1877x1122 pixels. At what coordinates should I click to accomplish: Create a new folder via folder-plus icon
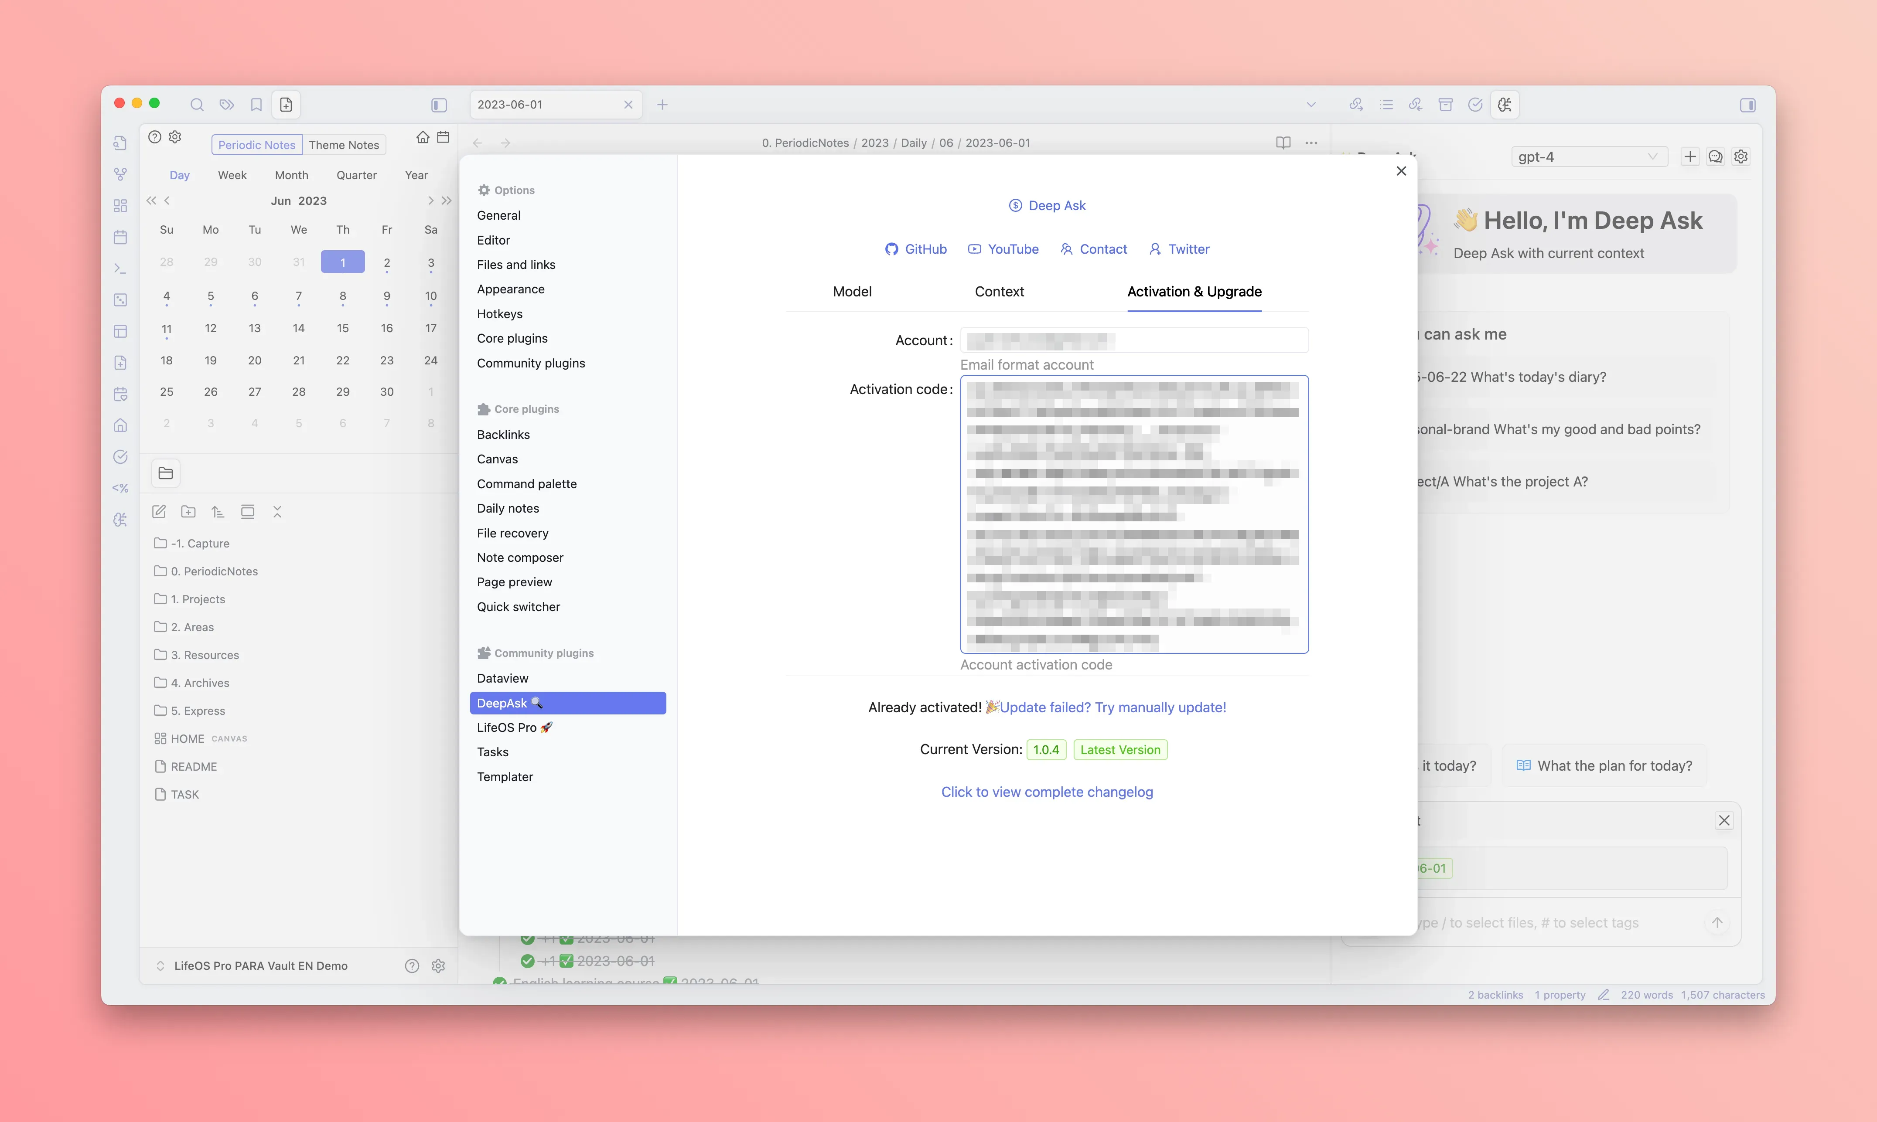pyautogui.click(x=188, y=512)
